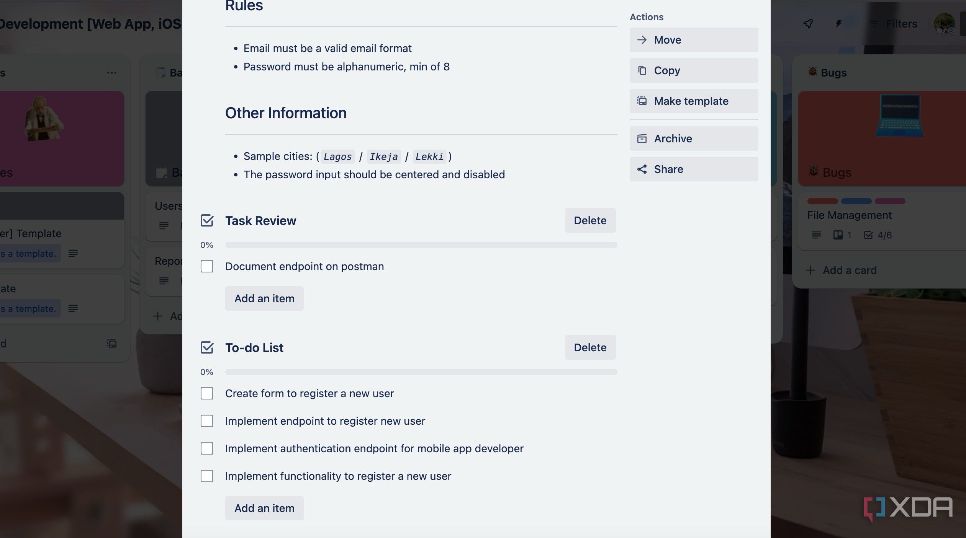Click Add an item under To-do List
966x538 pixels.
click(x=264, y=508)
